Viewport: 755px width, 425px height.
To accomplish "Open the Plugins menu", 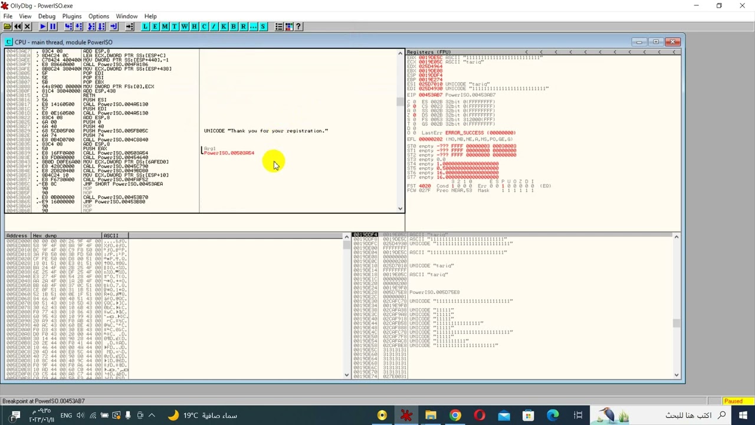I will click(72, 17).
